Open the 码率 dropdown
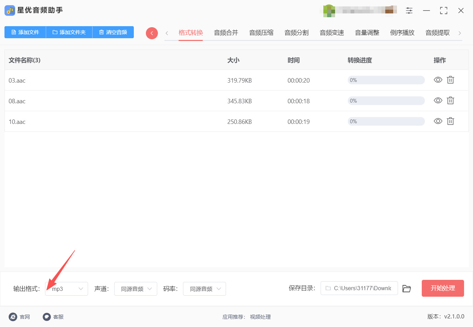473x327 pixels. click(x=204, y=289)
